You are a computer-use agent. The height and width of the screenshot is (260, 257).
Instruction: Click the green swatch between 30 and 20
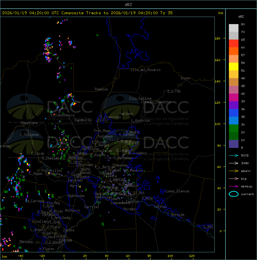point(234,128)
